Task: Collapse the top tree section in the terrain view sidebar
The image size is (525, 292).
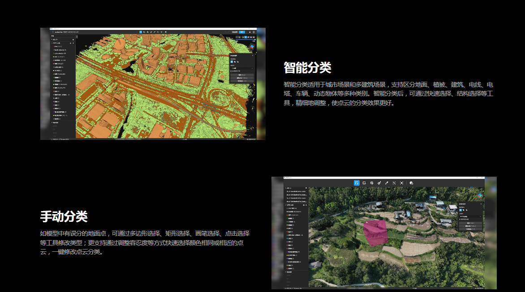Action: tap(285, 188)
